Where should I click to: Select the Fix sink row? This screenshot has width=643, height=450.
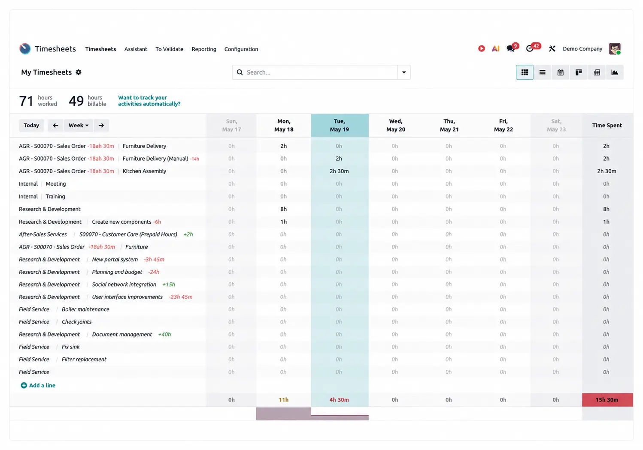tap(70, 347)
